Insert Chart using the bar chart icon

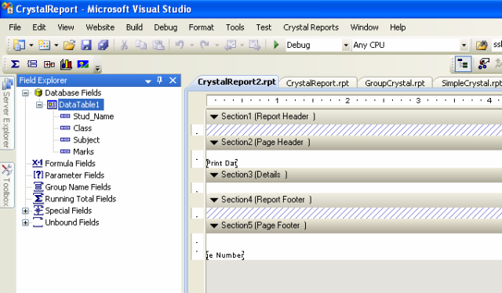(66, 64)
